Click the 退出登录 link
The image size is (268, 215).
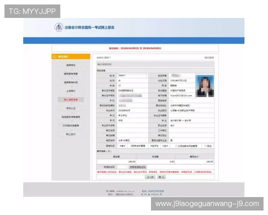pyautogui.click(x=209, y=58)
